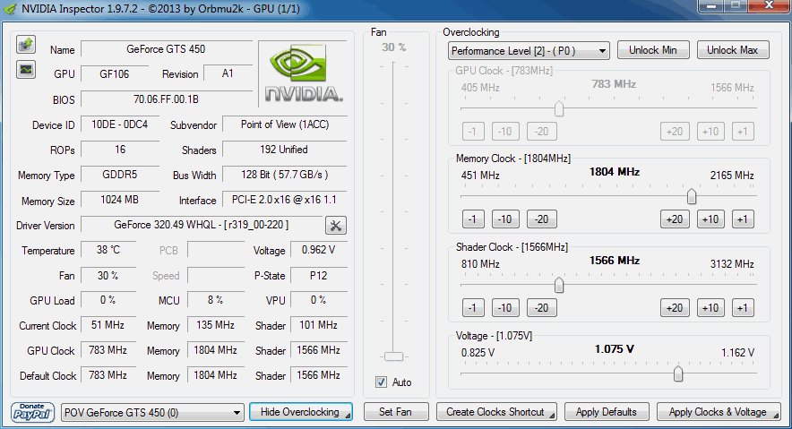Increase Memory Clock by 1 MHz
Image resolution: width=792 pixels, height=429 pixels.
[743, 219]
